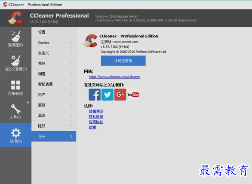Click the CCleaner logo in header
This screenshot has height=184, width=252.
15,18
